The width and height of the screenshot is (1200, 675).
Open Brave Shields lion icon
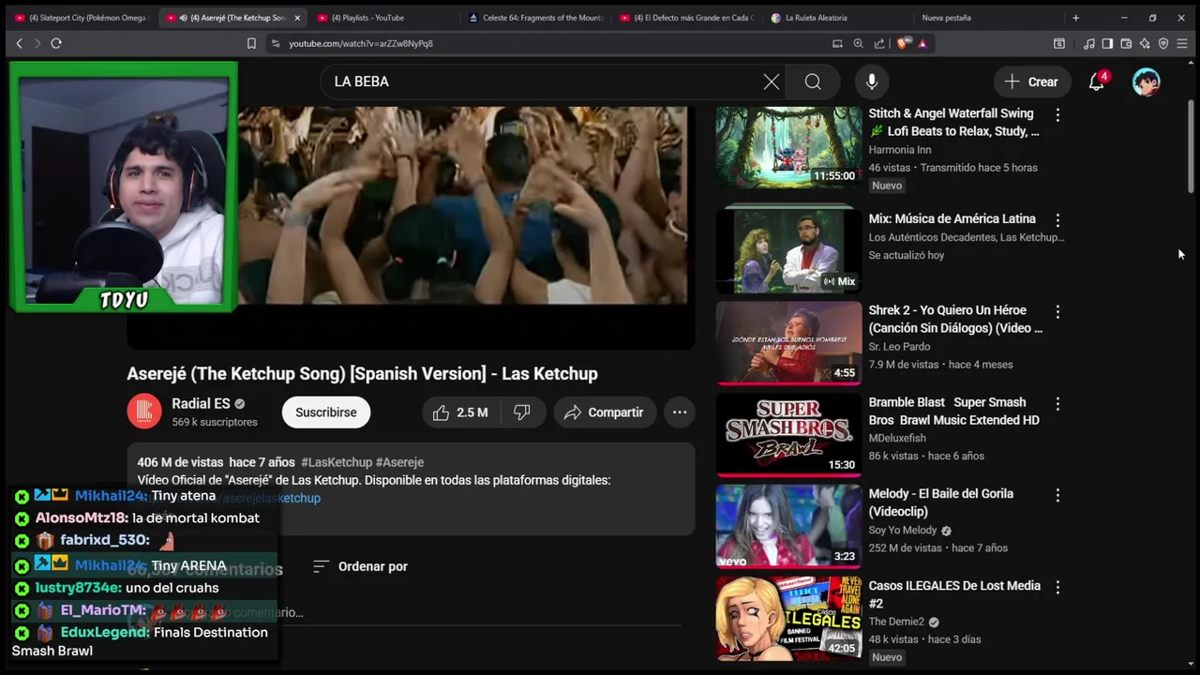(903, 43)
